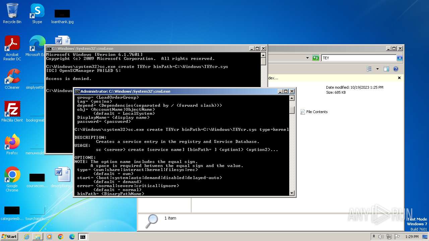Click scroll-up arrow in Administrator cmd window
Viewport: 429px width, 241px height.
(x=292, y=98)
